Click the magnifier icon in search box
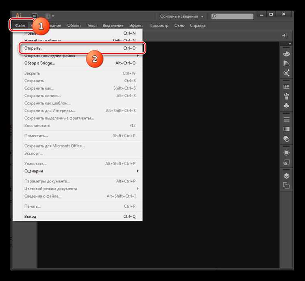Viewport: 305px width, 281px height. pyautogui.click(x=214, y=16)
